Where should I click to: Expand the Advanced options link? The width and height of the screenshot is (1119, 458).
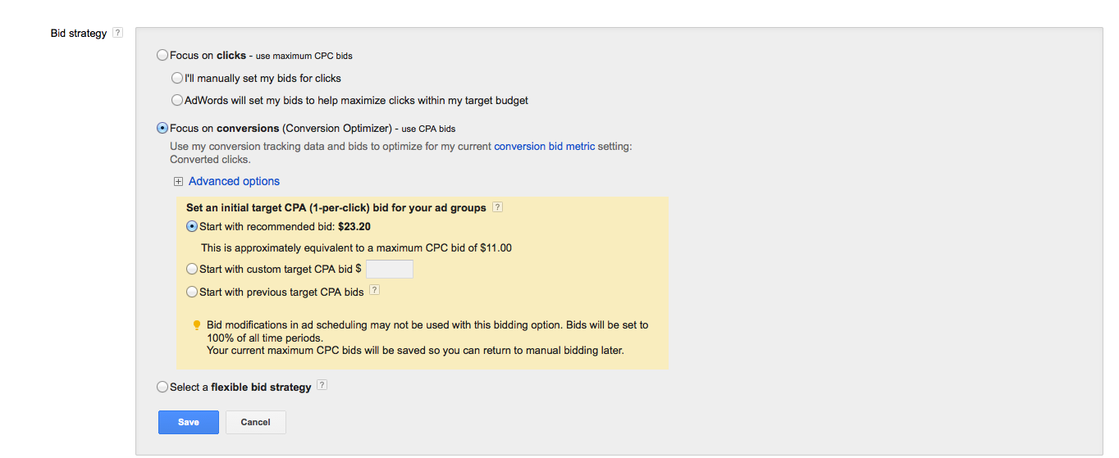point(234,181)
